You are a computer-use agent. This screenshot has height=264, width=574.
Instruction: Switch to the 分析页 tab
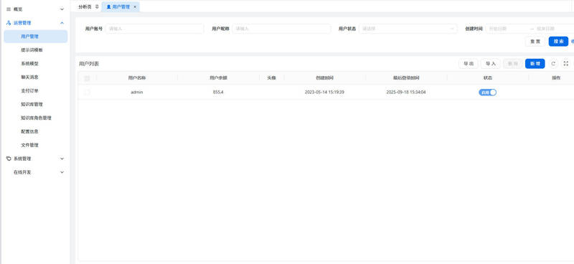tap(85, 6)
